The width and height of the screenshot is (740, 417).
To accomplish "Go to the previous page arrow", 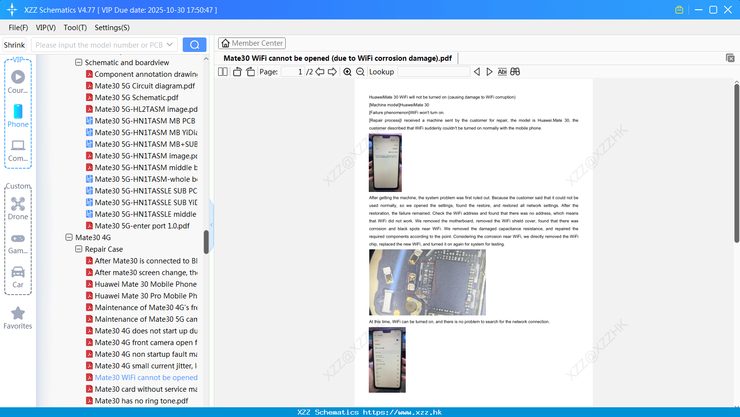I will click(x=320, y=72).
